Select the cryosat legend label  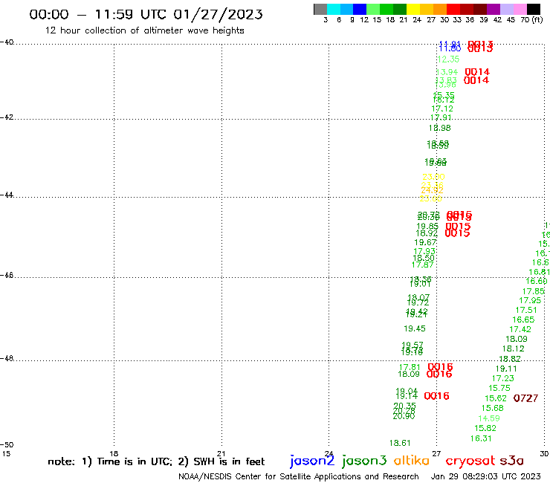[x=470, y=461]
